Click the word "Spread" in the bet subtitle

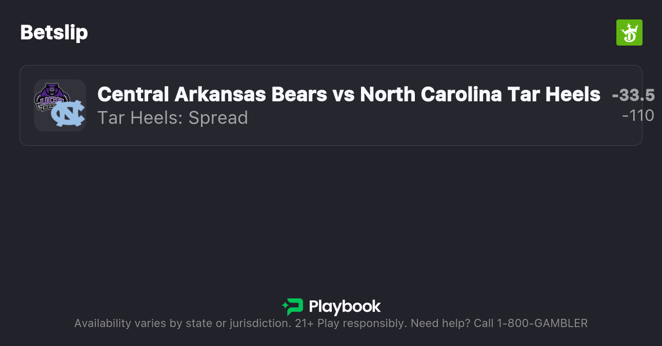click(x=218, y=118)
